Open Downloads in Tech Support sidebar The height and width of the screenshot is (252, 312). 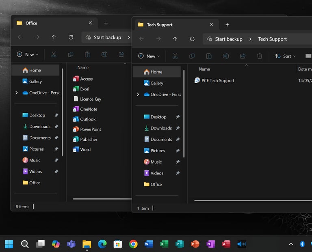[x=161, y=128]
